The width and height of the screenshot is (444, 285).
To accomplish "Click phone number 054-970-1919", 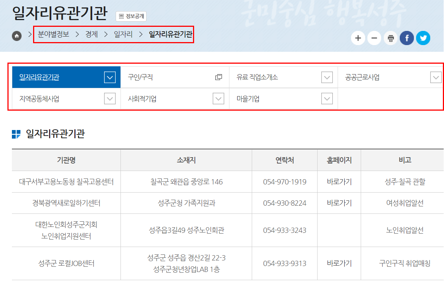I will (284, 181).
